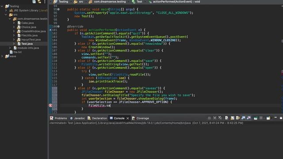This screenshot has height=159, width=283.
Task: Expand the CreateWindow.java node
Action: (x=14, y=31)
